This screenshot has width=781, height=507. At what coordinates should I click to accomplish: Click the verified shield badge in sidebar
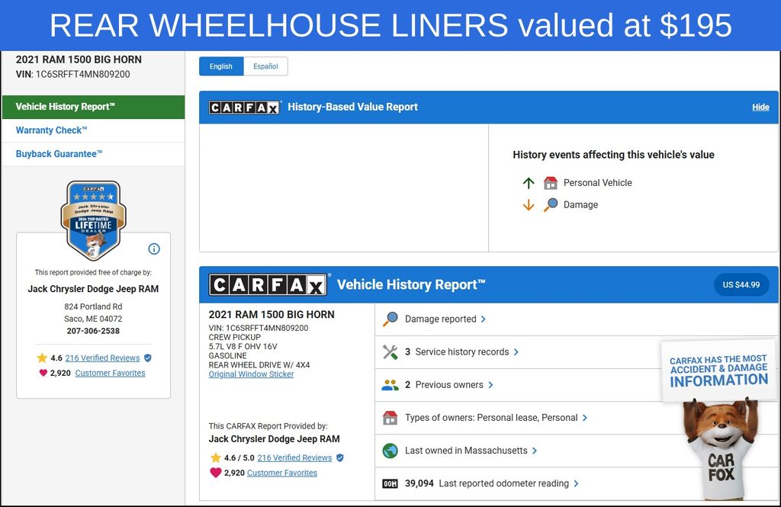coord(148,358)
